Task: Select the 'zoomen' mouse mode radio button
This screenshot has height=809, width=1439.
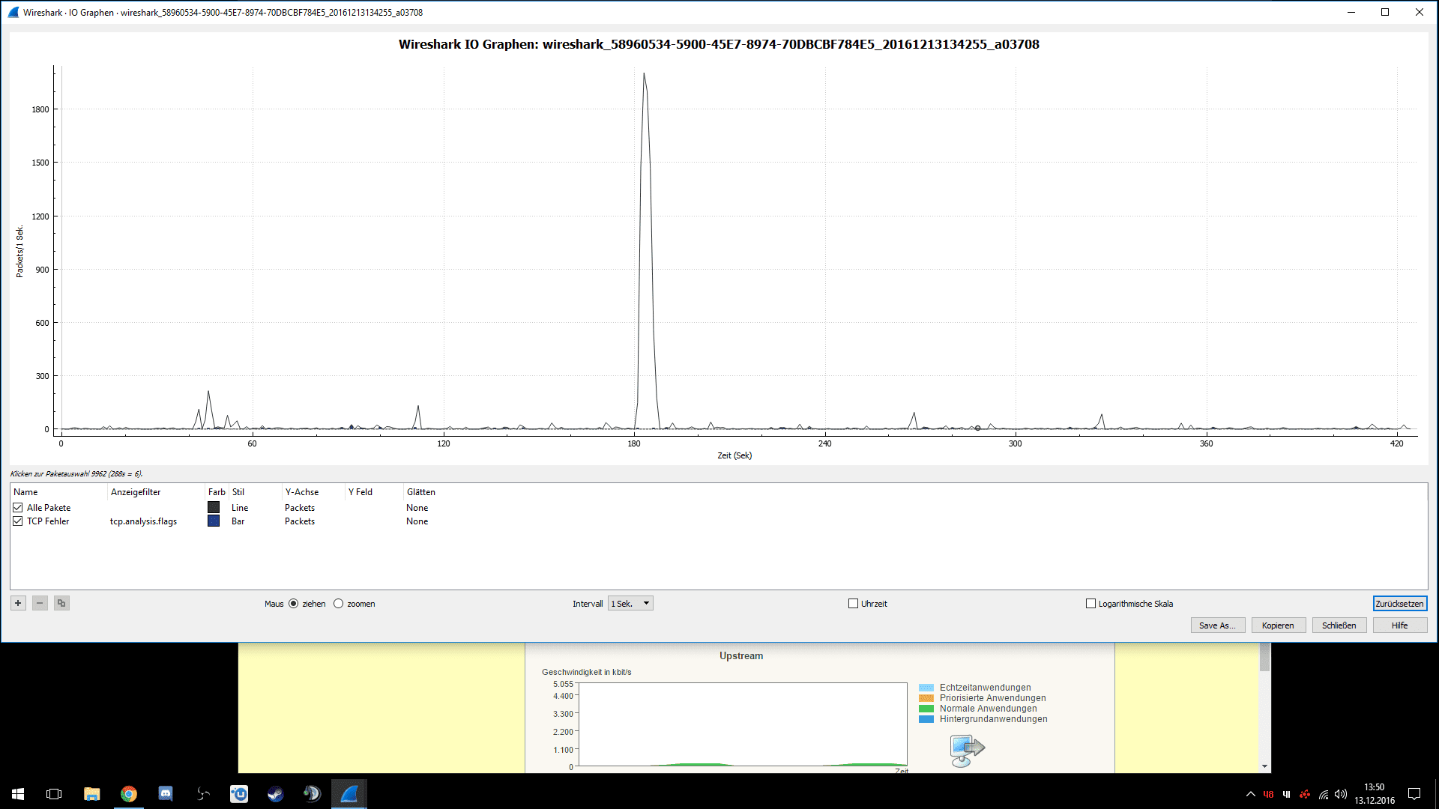Action: pos(338,604)
